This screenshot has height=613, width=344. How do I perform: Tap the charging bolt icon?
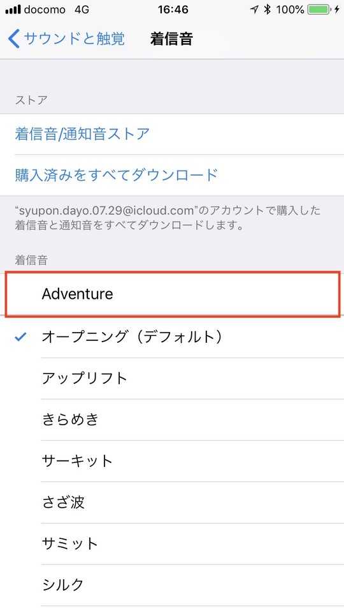(x=337, y=10)
